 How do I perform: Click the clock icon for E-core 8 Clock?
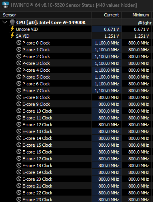[19, 97]
